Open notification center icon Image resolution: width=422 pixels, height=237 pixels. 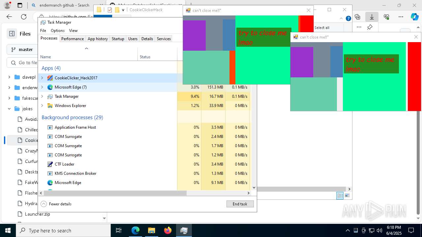(411, 230)
